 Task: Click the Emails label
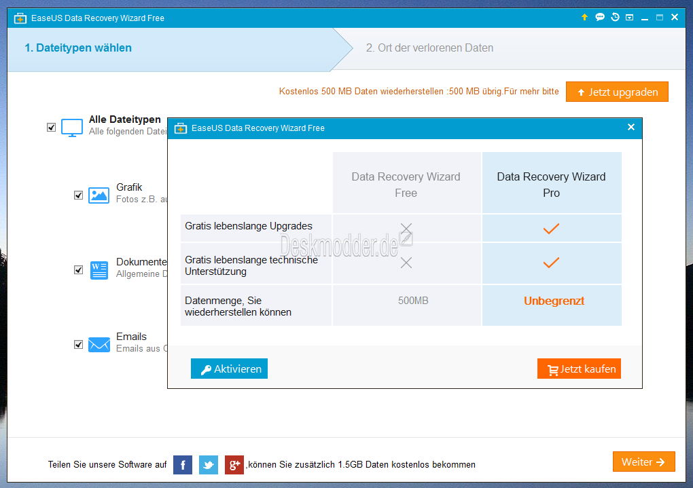tap(131, 337)
